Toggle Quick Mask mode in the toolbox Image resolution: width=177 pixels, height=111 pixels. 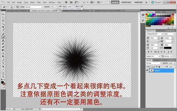click(x=3, y=87)
